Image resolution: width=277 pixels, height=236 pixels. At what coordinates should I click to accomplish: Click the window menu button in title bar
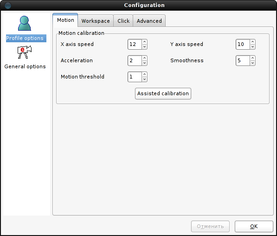(8, 5)
